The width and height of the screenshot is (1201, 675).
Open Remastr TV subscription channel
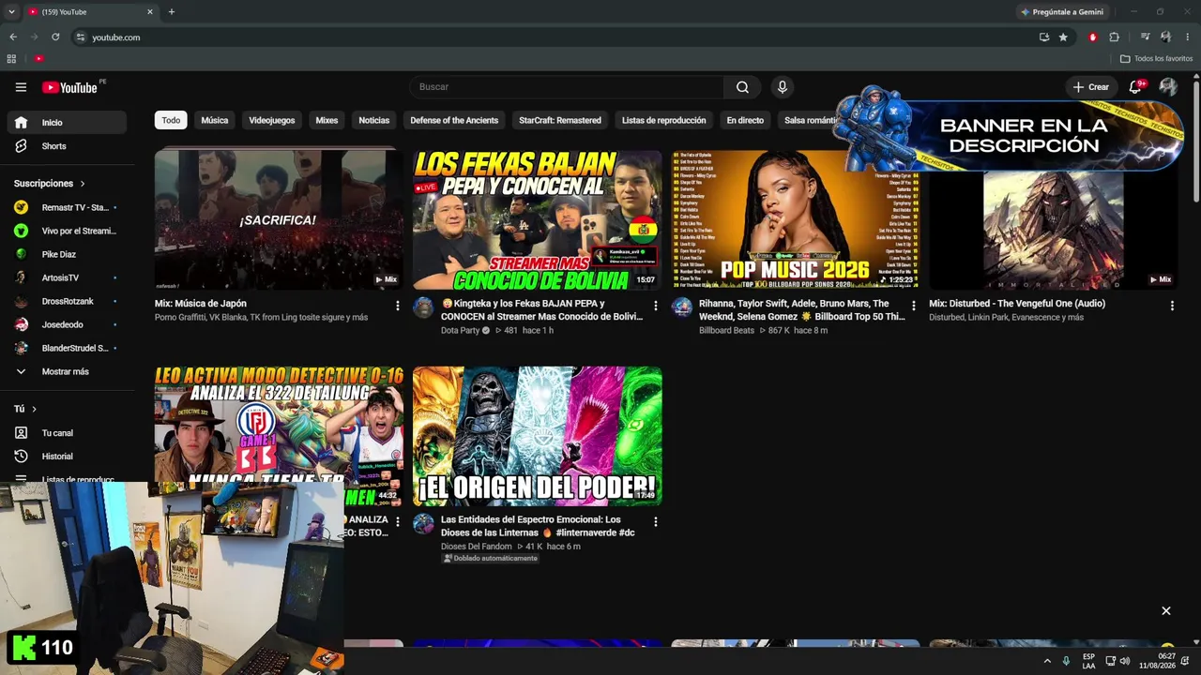pyautogui.click(x=66, y=207)
